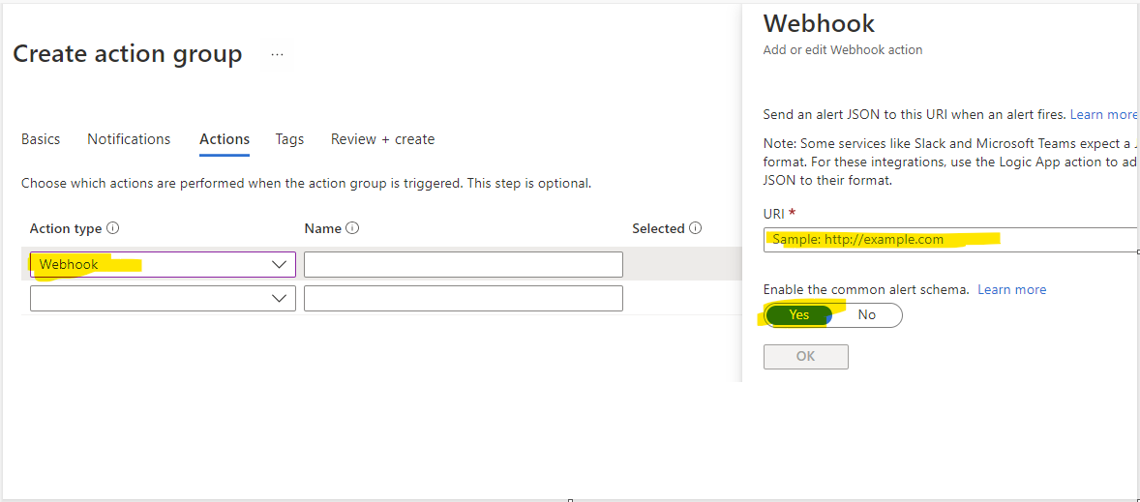
Task: Click the Name field in the second row
Action: (x=463, y=299)
